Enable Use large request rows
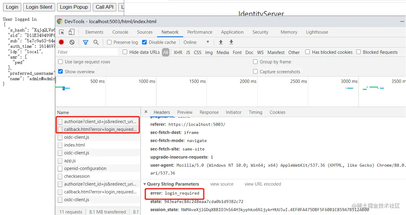 [61, 62]
